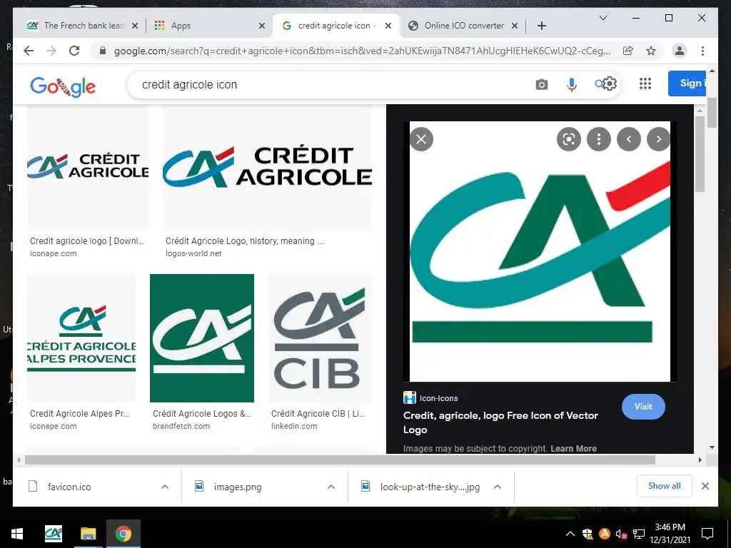Click Show all downloads
Image resolution: width=731 pixels, height=548 pixels.
(x=665, y=486)
